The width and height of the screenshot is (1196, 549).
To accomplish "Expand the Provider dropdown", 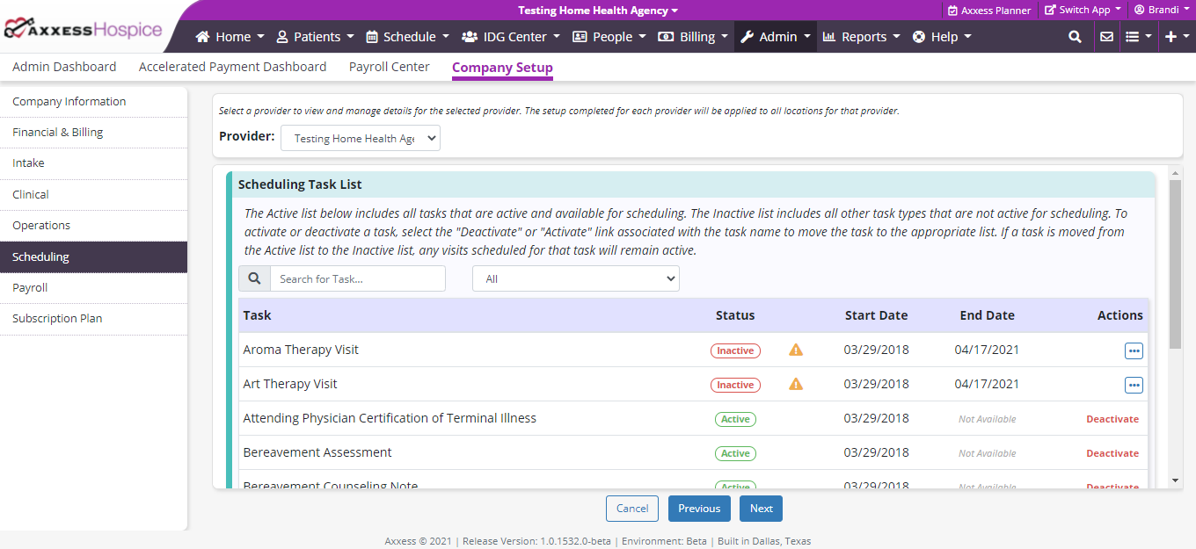I will pos(360,138).
